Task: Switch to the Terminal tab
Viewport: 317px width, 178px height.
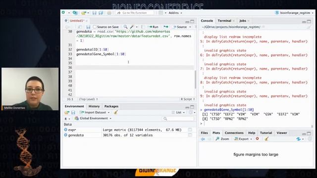Action: pos(224,21)
